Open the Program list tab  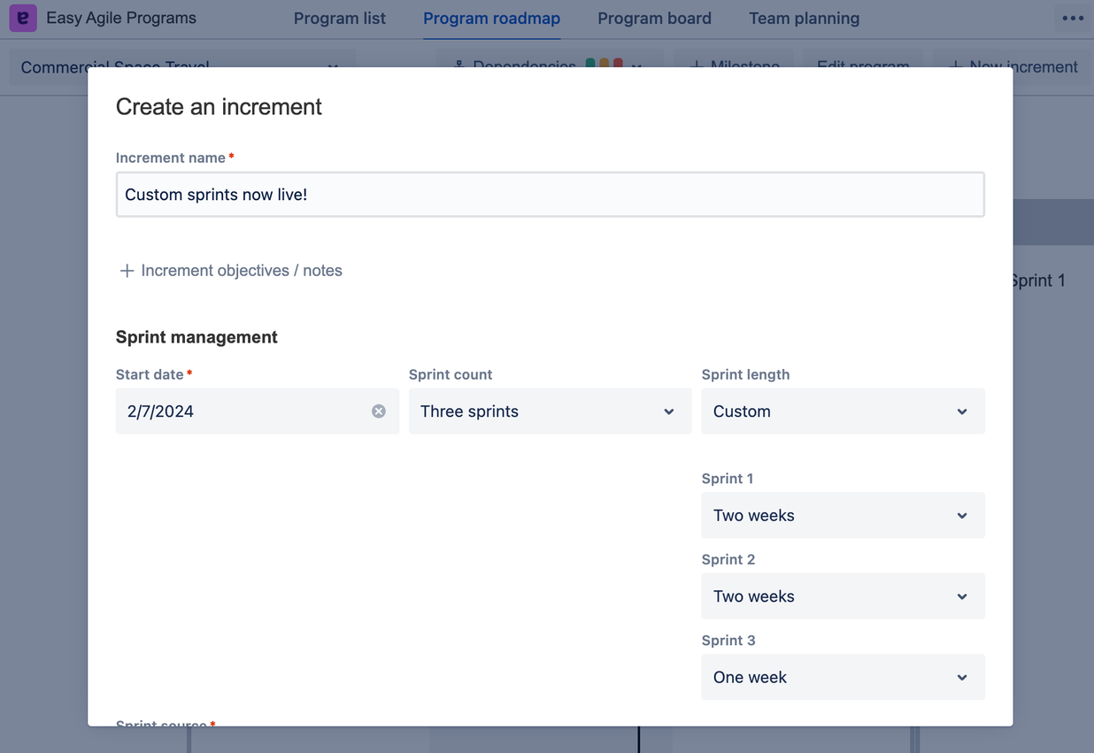click(340, 18)
